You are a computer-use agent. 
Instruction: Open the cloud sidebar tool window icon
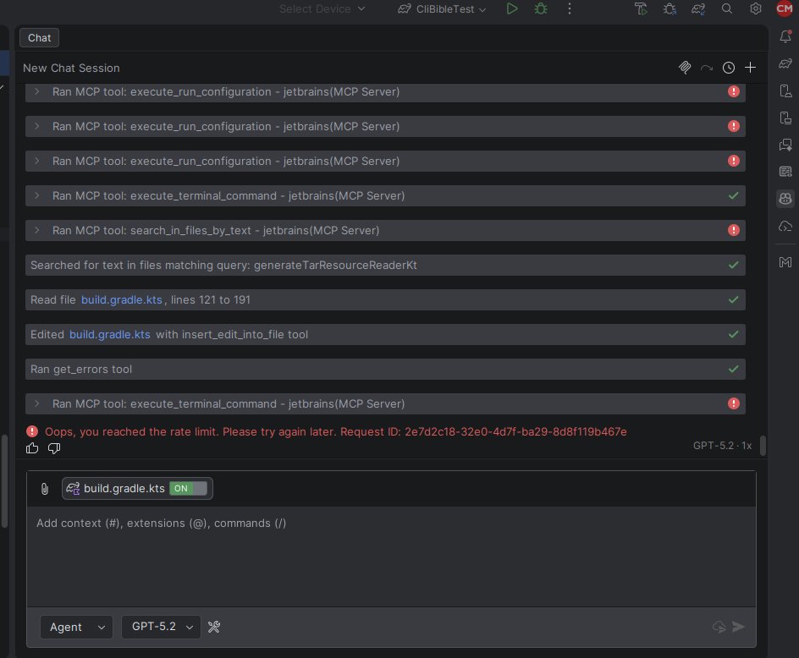tap(785, 226)
